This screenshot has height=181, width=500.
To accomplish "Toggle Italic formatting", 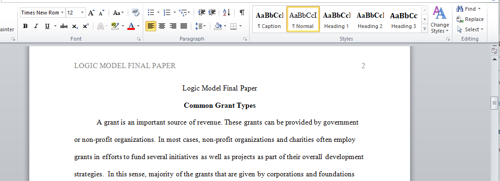I will (36, 26).
